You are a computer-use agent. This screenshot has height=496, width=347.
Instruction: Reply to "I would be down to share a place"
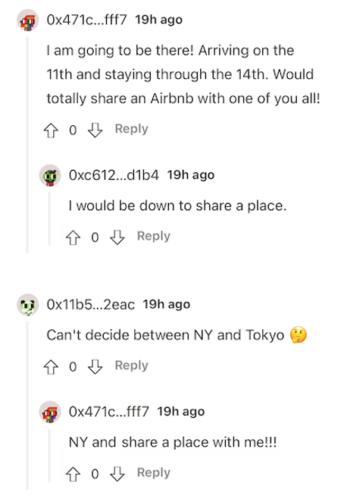point(154,237)
